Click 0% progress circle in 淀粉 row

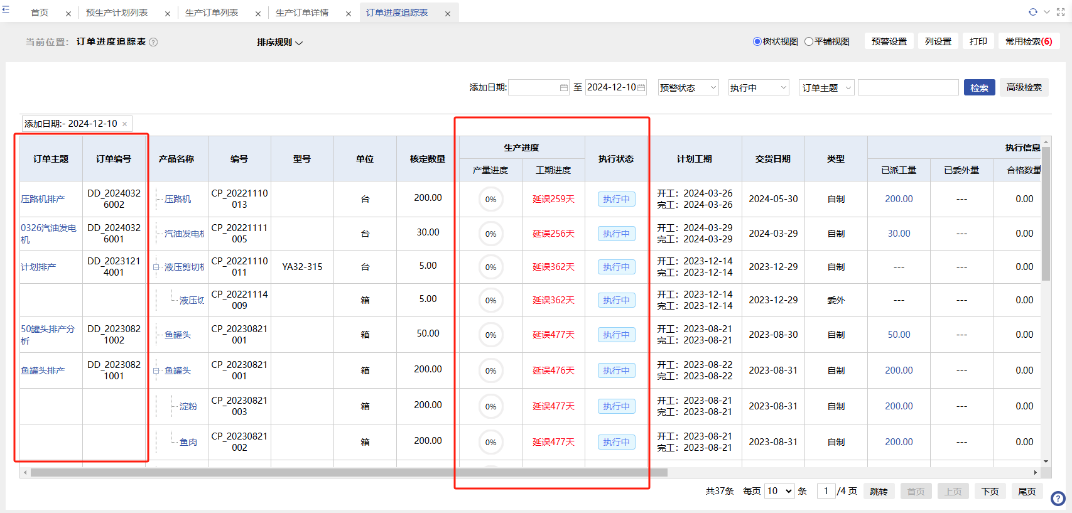point(491,406)
